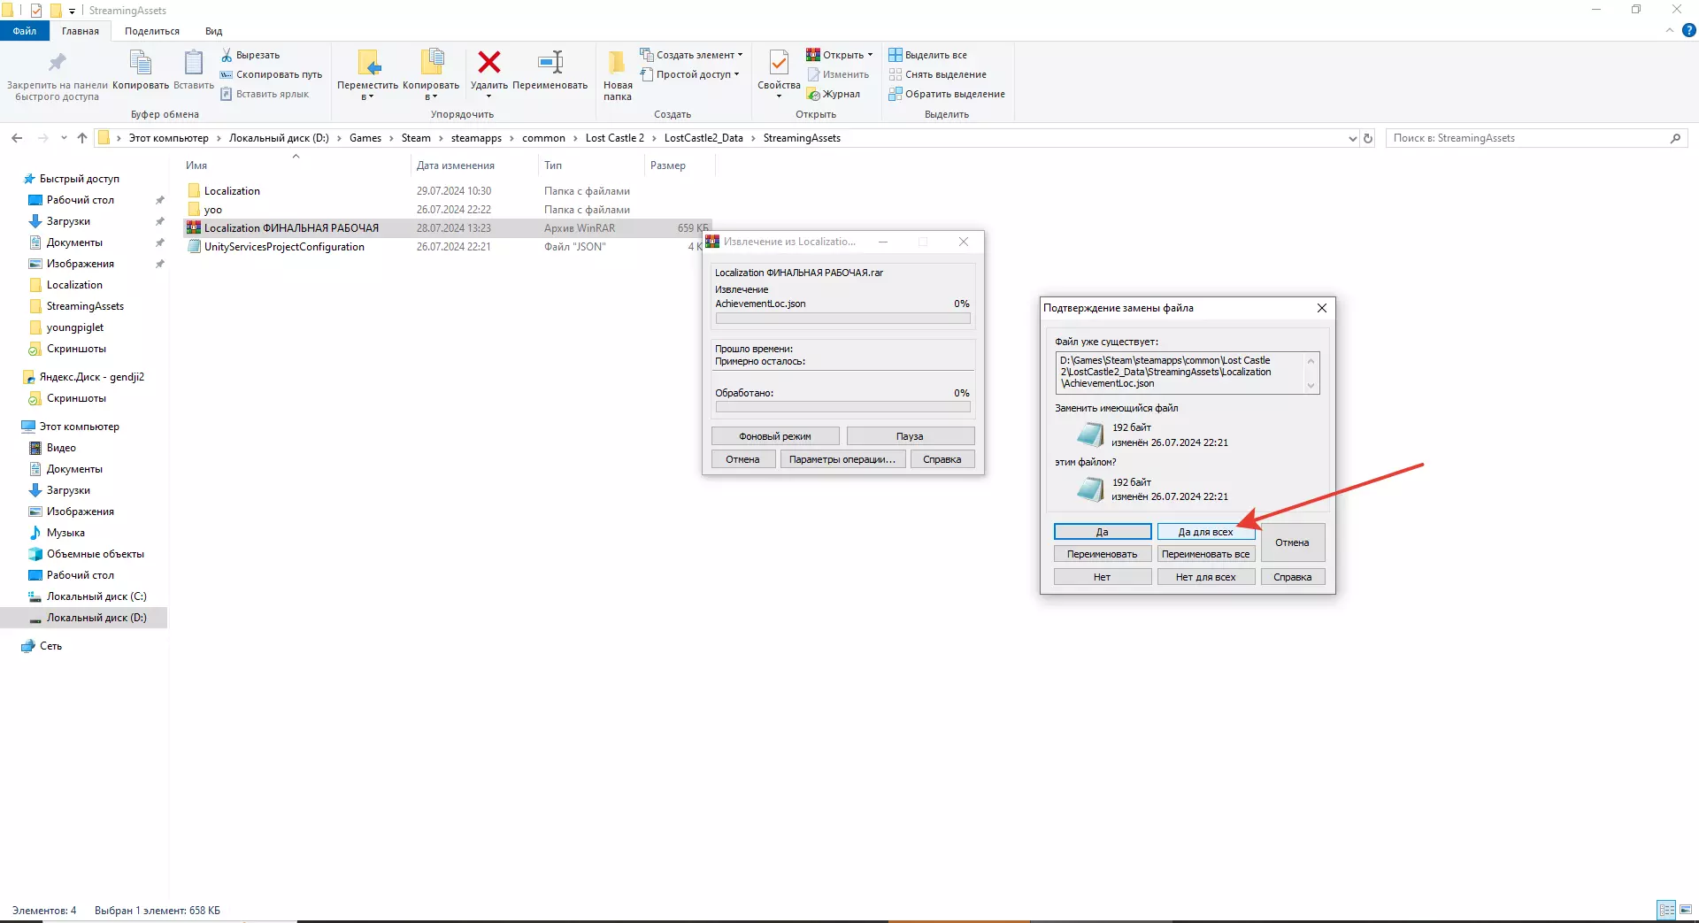1699x923 pixels.
Task: Click the red X Удалить (delete) icon
Action: click(x=489, y=62)
